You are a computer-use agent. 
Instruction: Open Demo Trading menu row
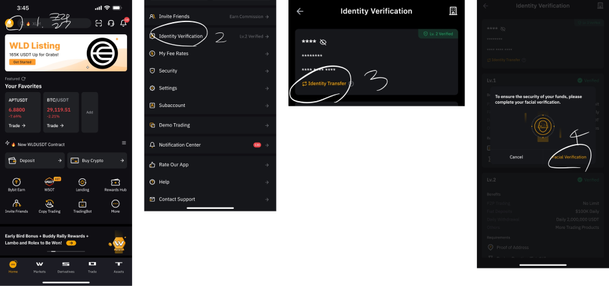(210, 125)
